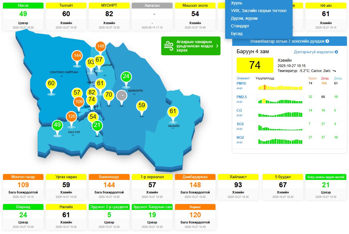Click the green 49 map marker
Image resolution: width=349 pixels, height=234 pixels.
57,125
